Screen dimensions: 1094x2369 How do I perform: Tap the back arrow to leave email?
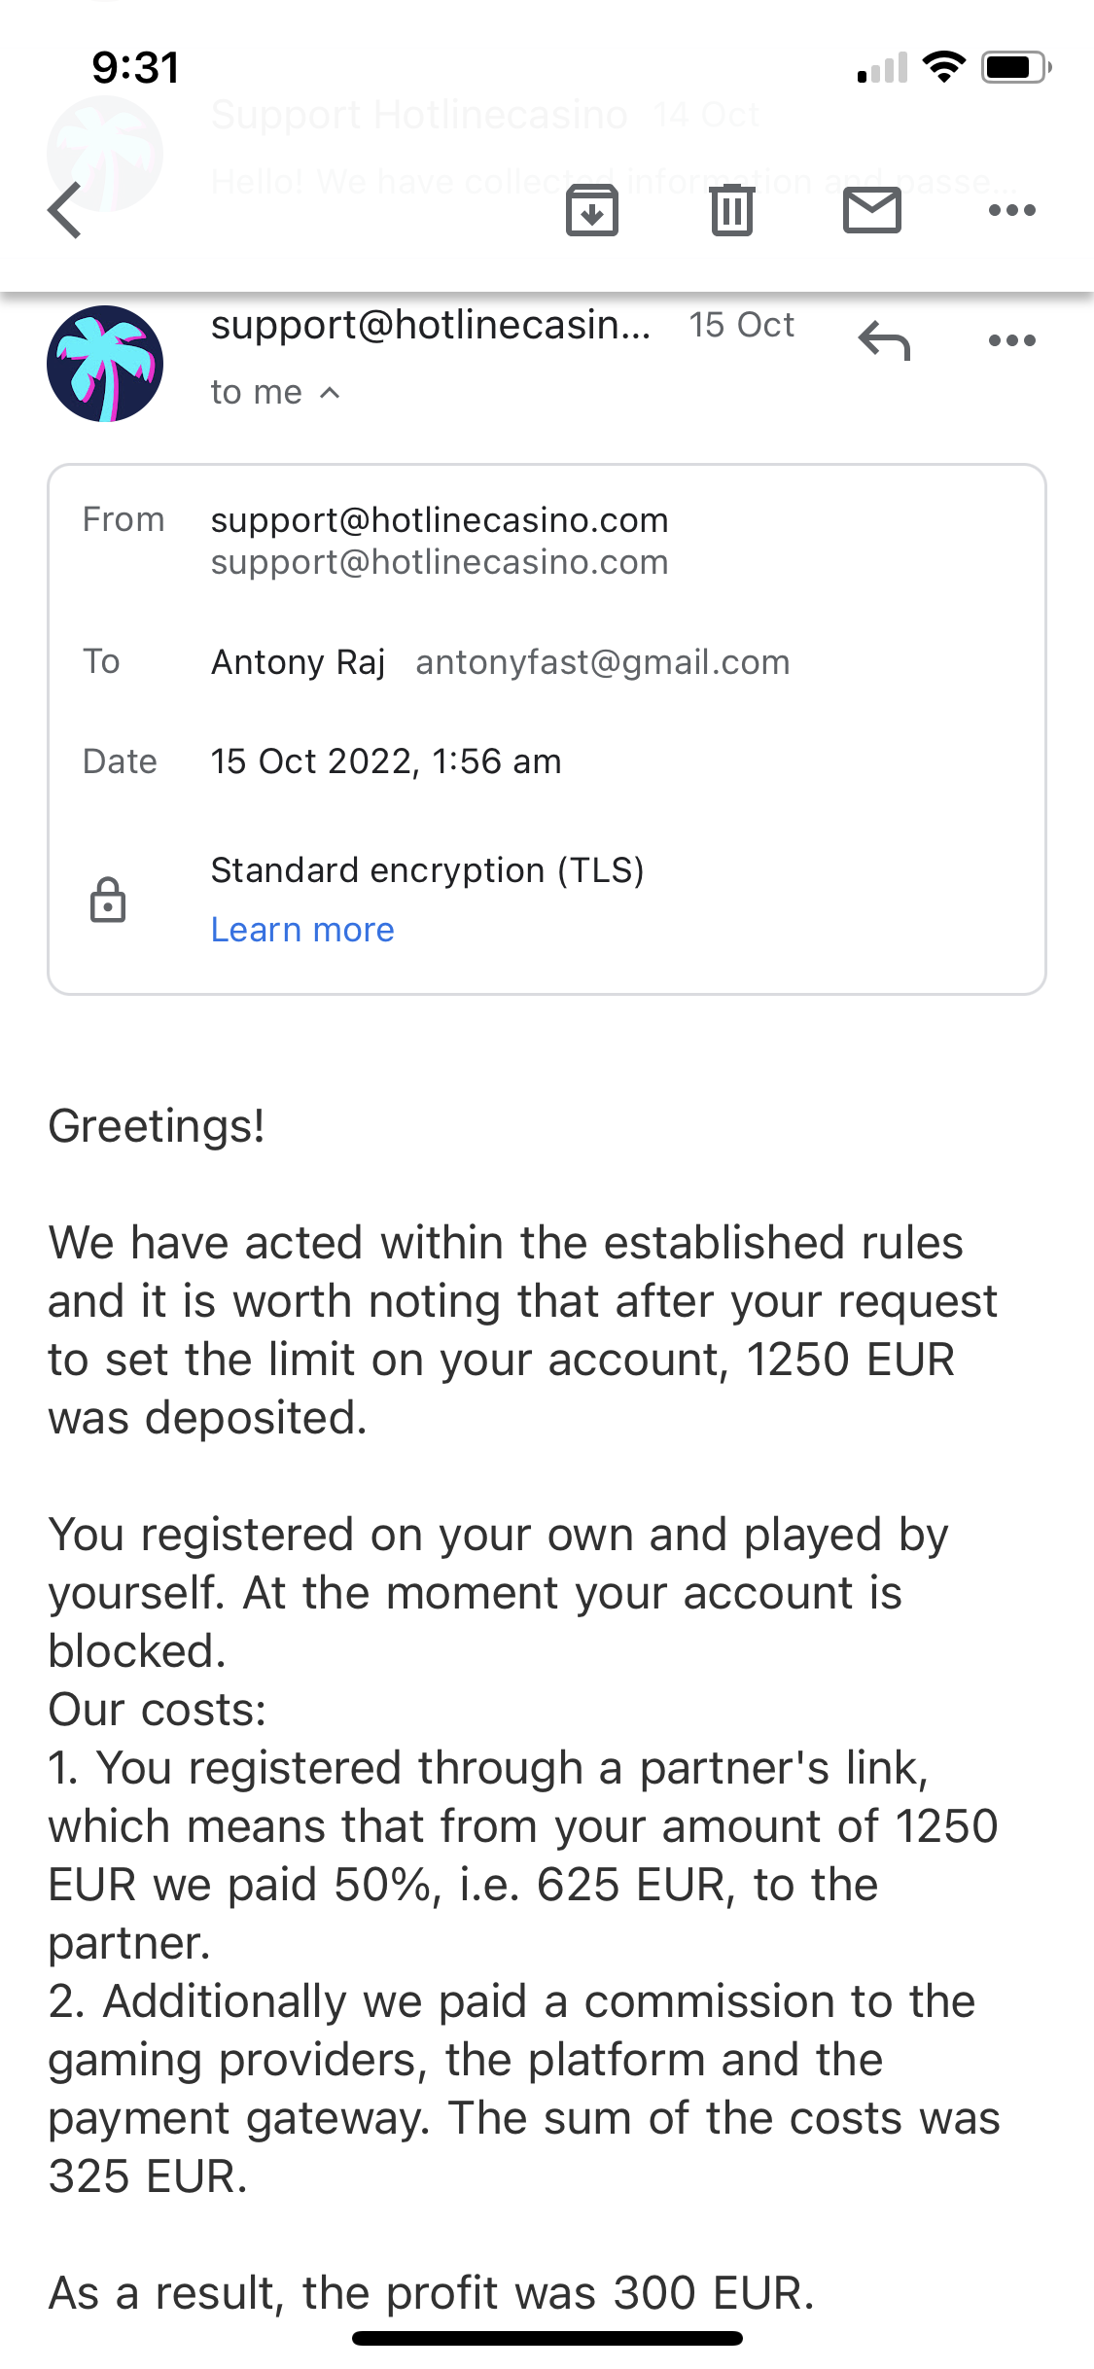click(x=65, y=210)
